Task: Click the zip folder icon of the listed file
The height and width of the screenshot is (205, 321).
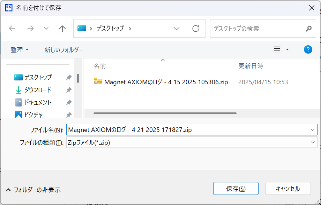Action: pyautogui.click(x=98, y=82)
